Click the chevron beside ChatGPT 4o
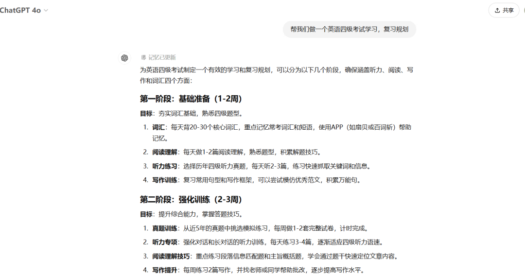 46,10
